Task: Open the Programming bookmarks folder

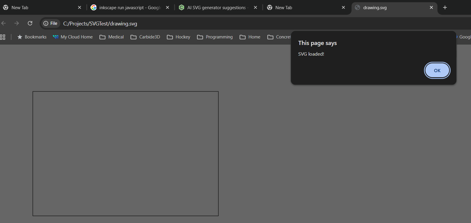Action: tap(215, 37)
